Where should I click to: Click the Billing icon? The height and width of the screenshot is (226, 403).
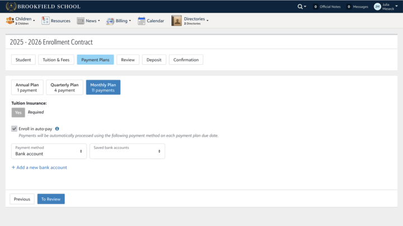click(110, 21)
